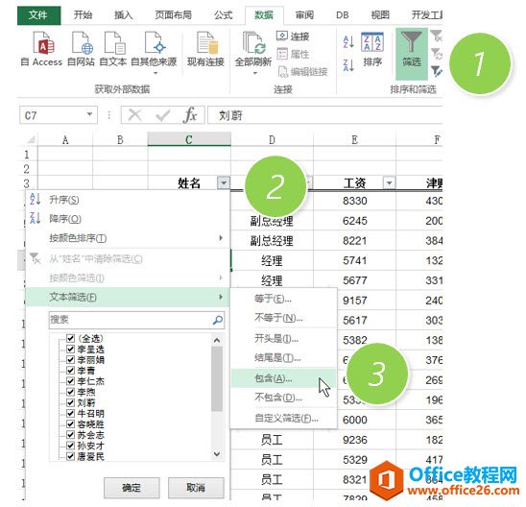Open the 工资 column filter dropdown
The image size is (526, 507).
click(x=389, y=182)
